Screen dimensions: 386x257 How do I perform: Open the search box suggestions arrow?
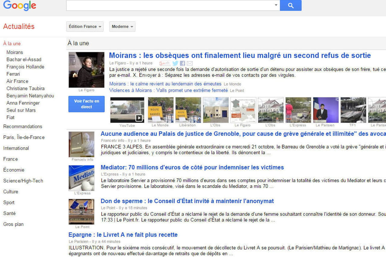(x=276, y=5)
